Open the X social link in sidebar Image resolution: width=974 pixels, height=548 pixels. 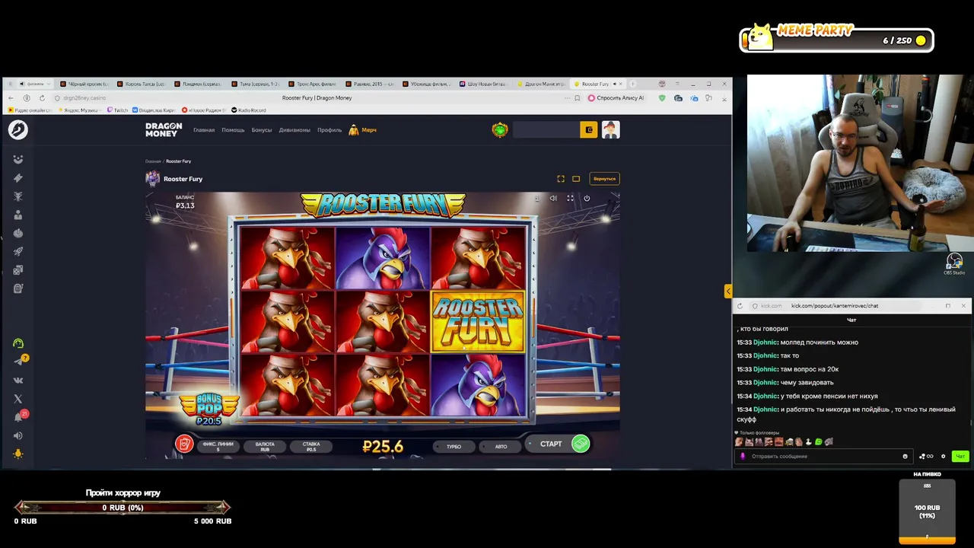pos(18,399)
